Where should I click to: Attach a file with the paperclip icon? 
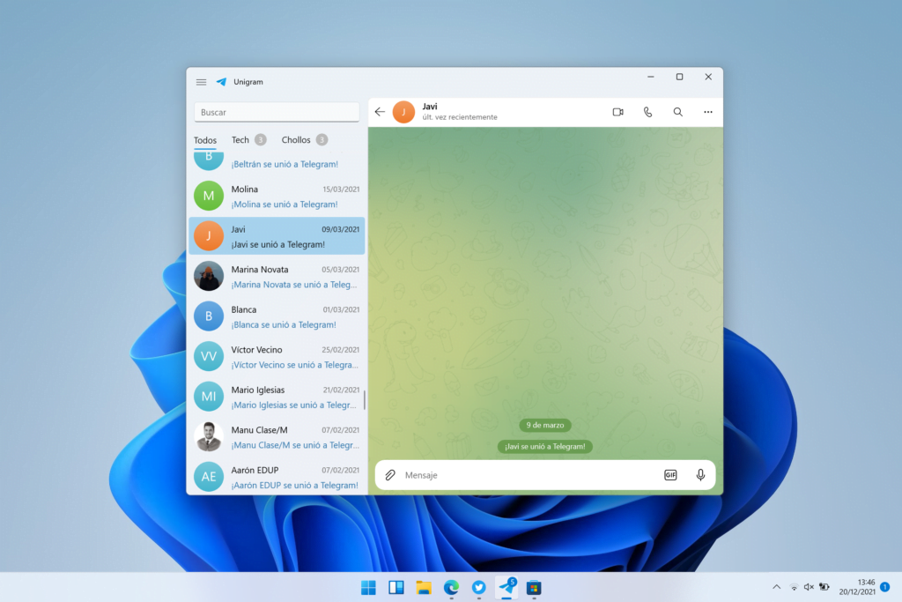(x=390, y=474)
